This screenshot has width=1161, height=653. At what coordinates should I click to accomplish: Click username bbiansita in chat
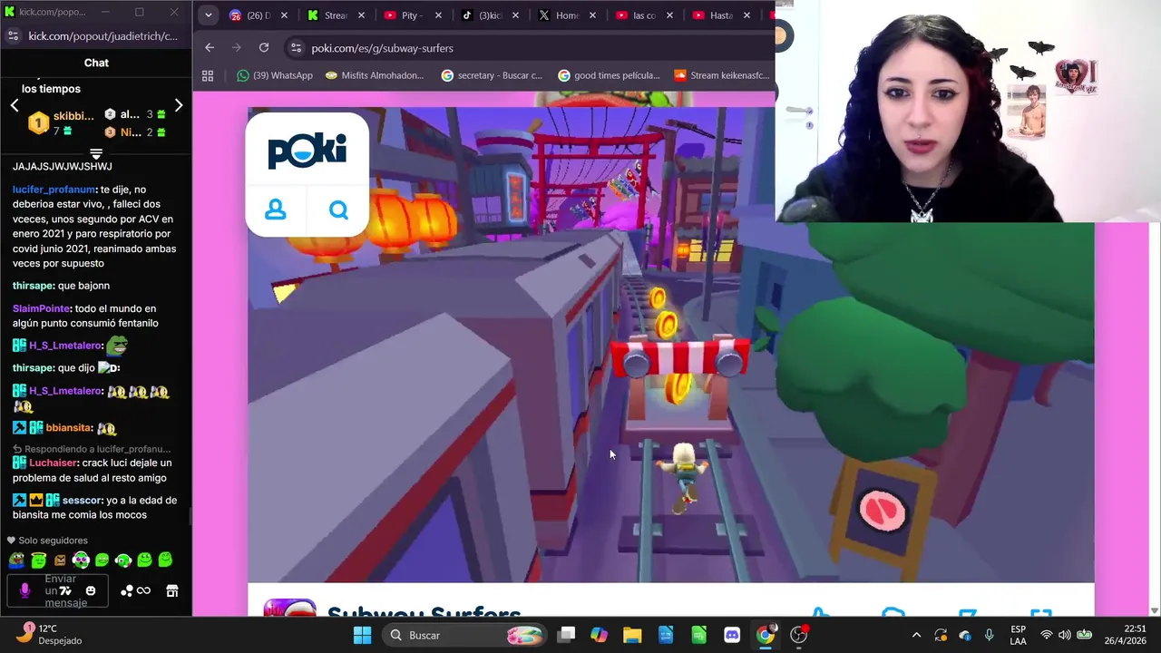tap(69, 427)
